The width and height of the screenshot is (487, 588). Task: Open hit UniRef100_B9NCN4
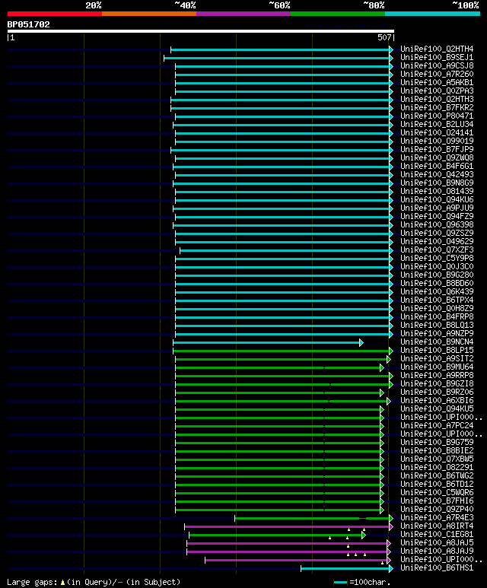pos(437,342)
